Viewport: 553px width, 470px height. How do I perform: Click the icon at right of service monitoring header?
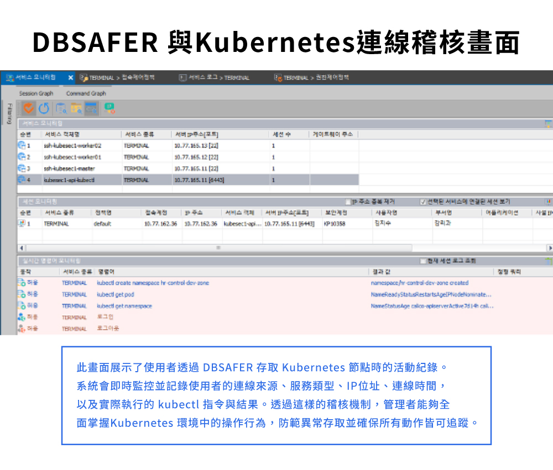[x=549, y=123]
